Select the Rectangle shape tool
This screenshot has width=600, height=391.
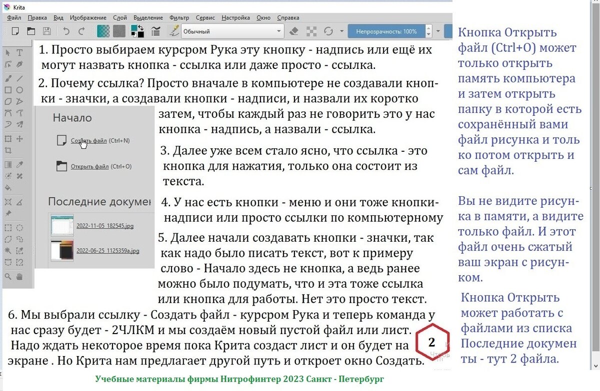tap(8, 90)
